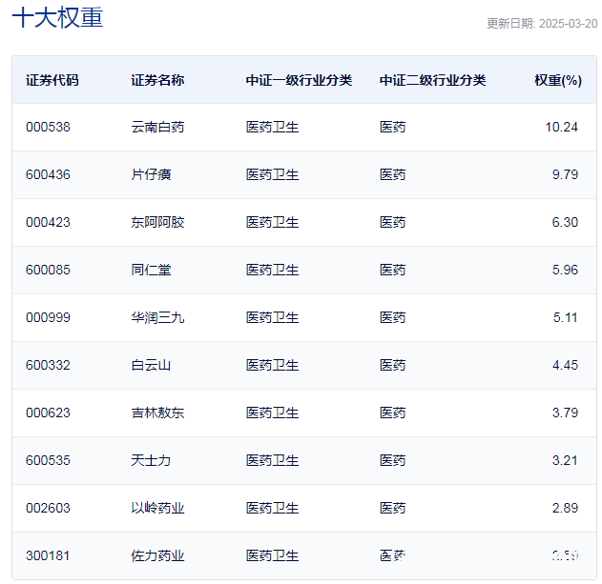
Task: Select the name 吉林敖东
Action: [x=157, y=413]
